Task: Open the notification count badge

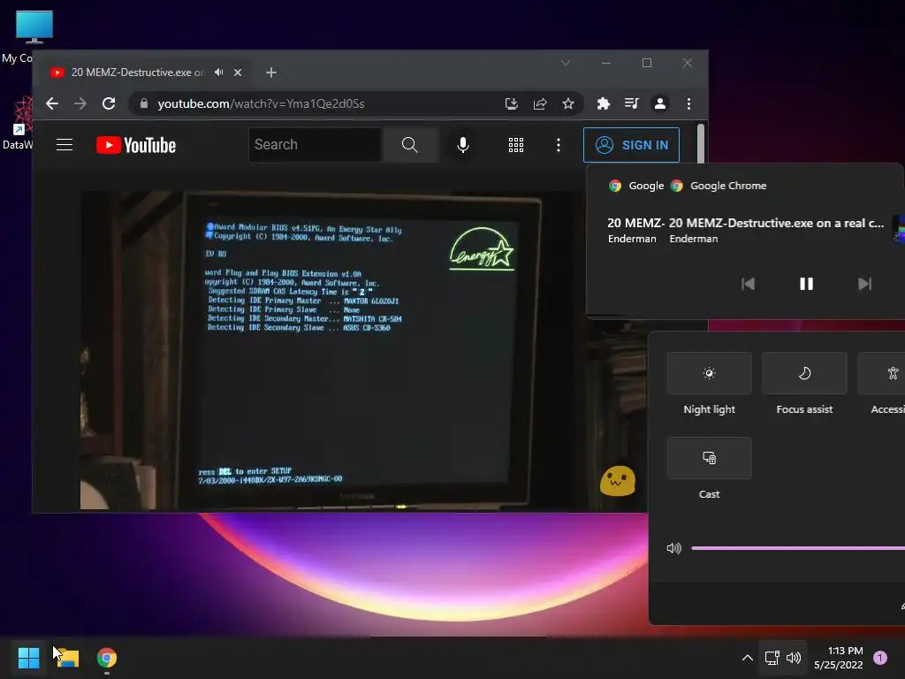Action: point(880,658)
